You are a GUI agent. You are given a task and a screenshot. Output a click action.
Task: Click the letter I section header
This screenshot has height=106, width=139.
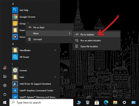12,64
